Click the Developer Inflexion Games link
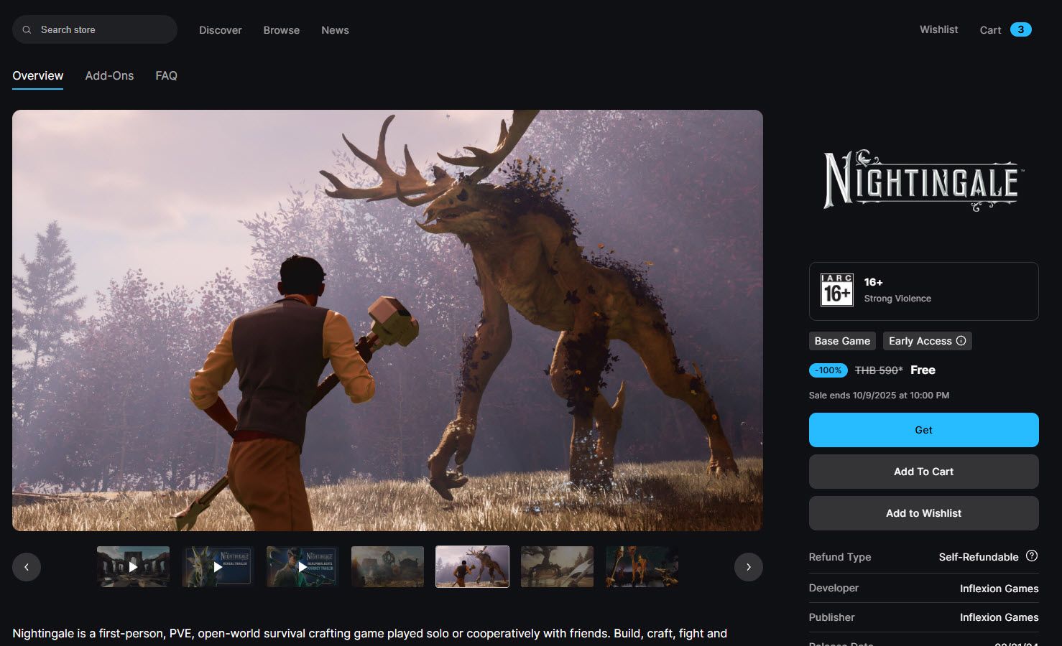This screenshot has height=646, width=1062. pyautogui.click(x=999, y=589)
